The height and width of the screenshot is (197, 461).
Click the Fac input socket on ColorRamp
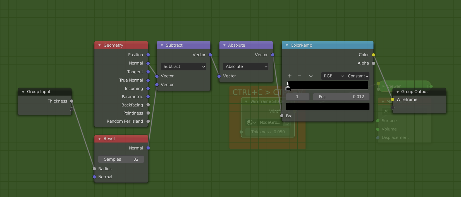(x=282, y=116)
